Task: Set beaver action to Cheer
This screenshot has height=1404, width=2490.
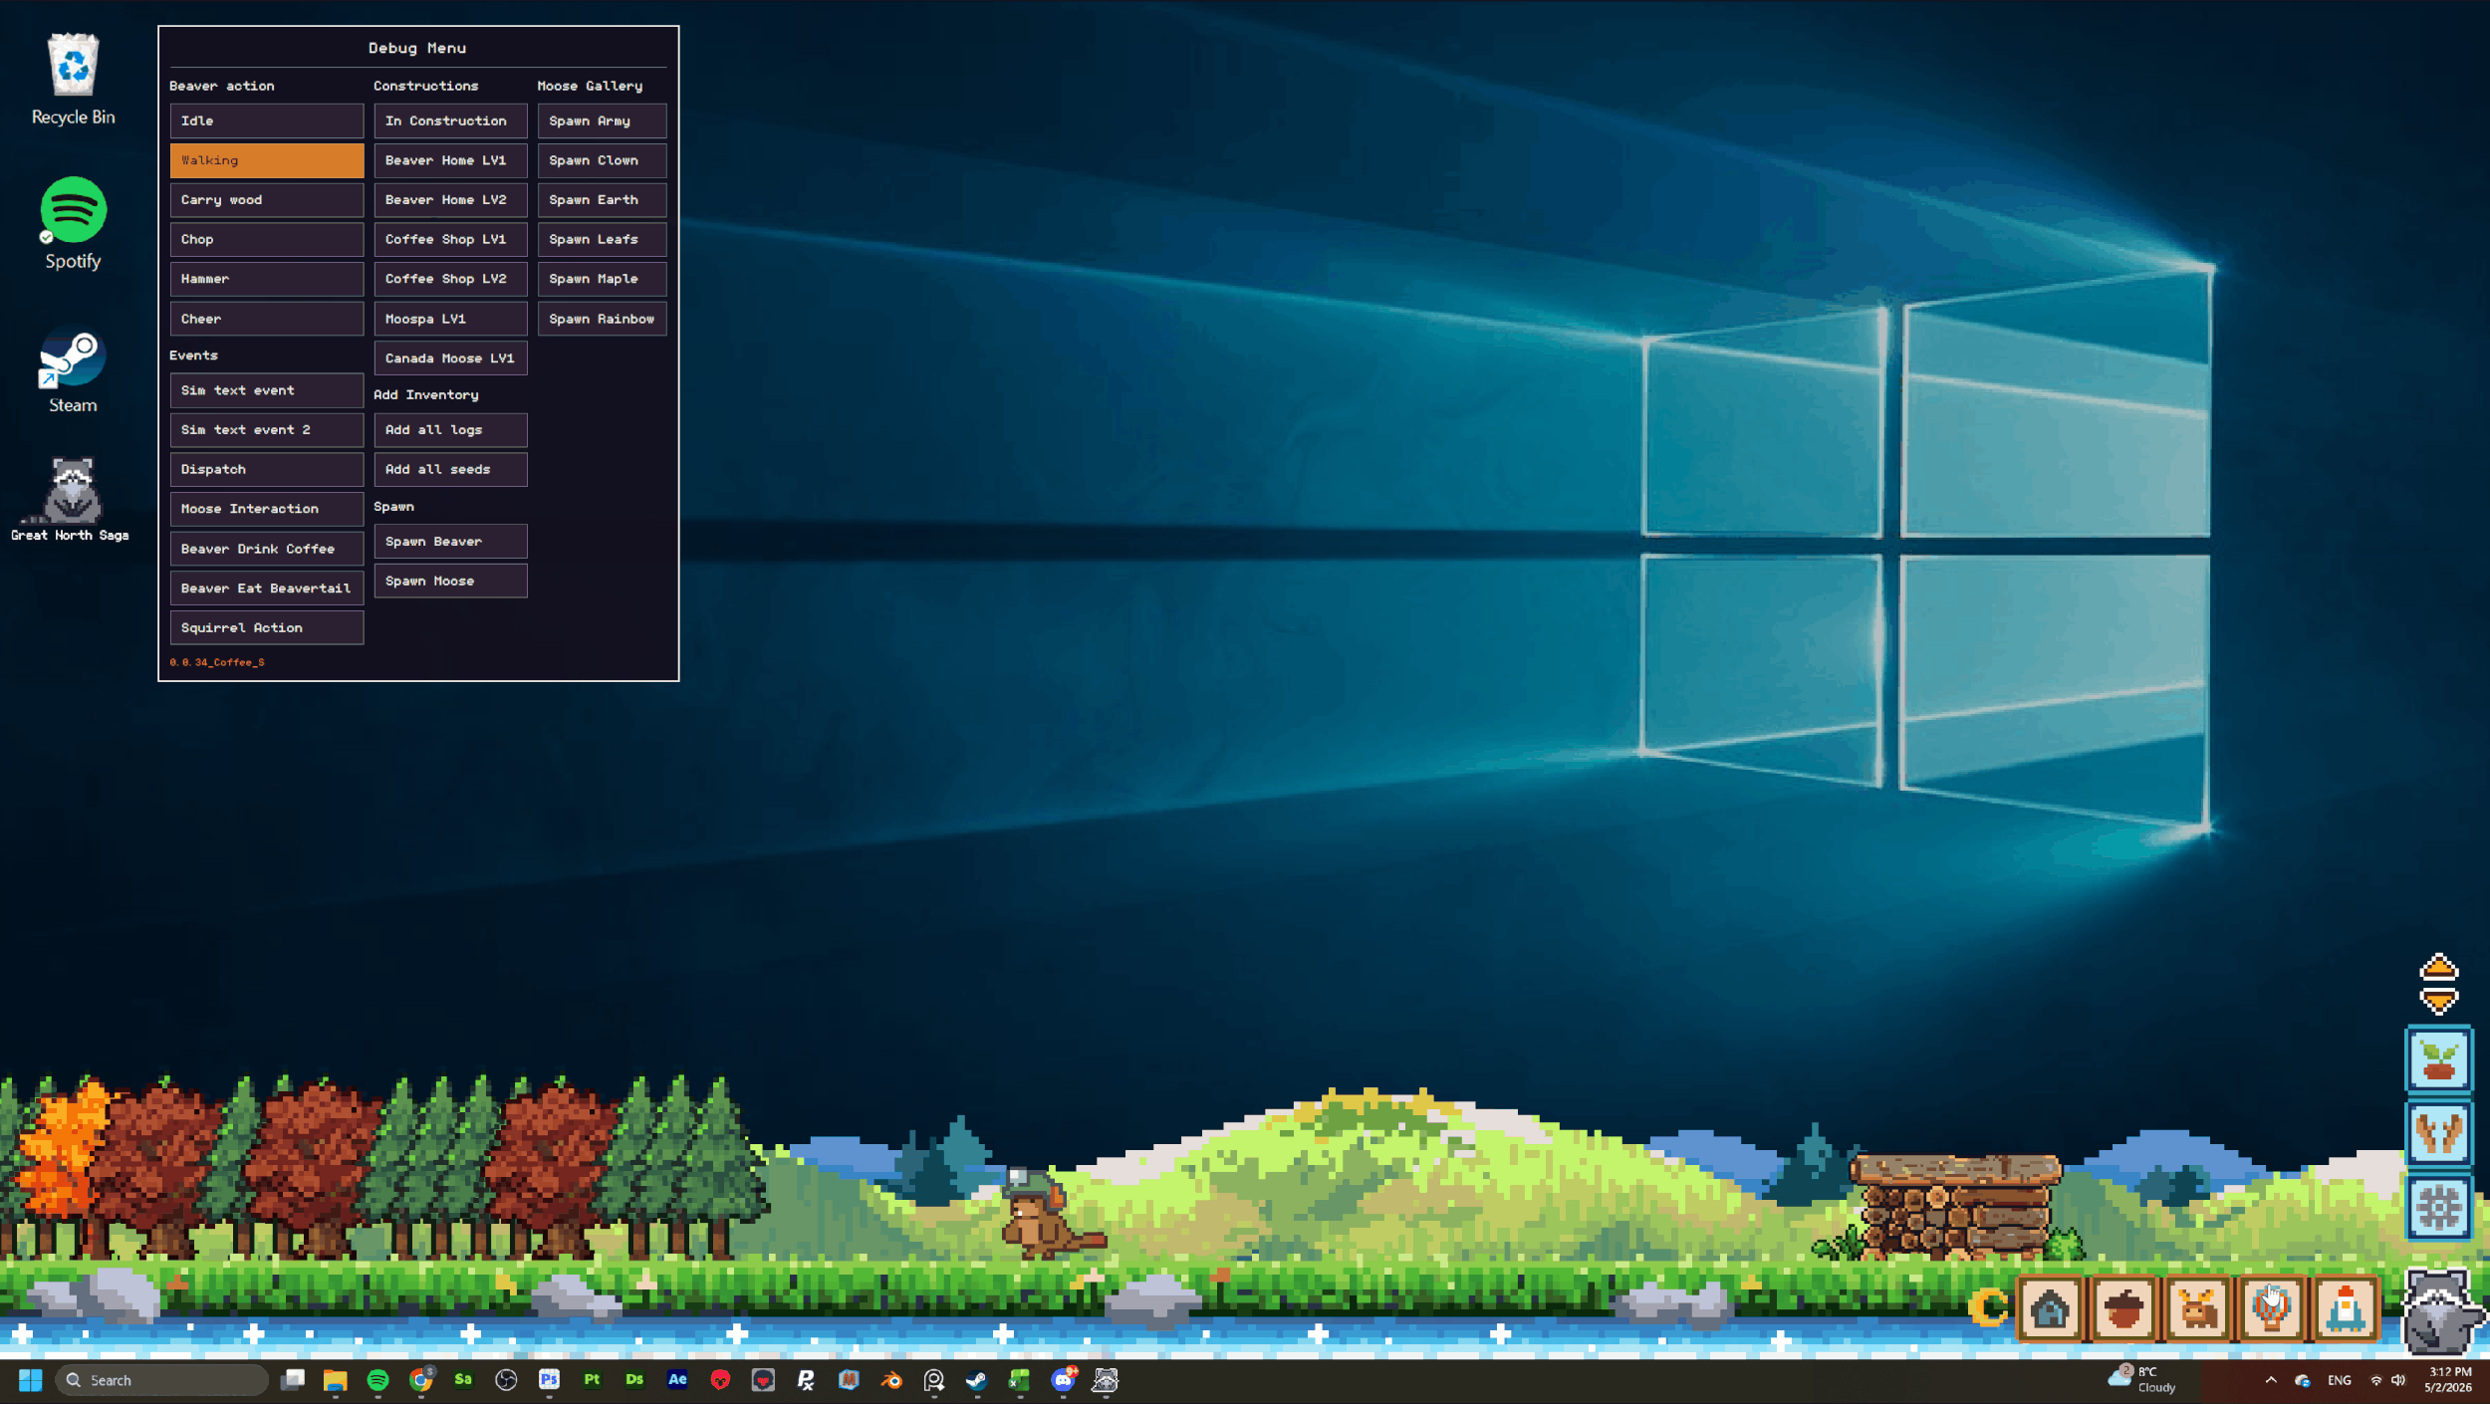Action: click(266, 319)
